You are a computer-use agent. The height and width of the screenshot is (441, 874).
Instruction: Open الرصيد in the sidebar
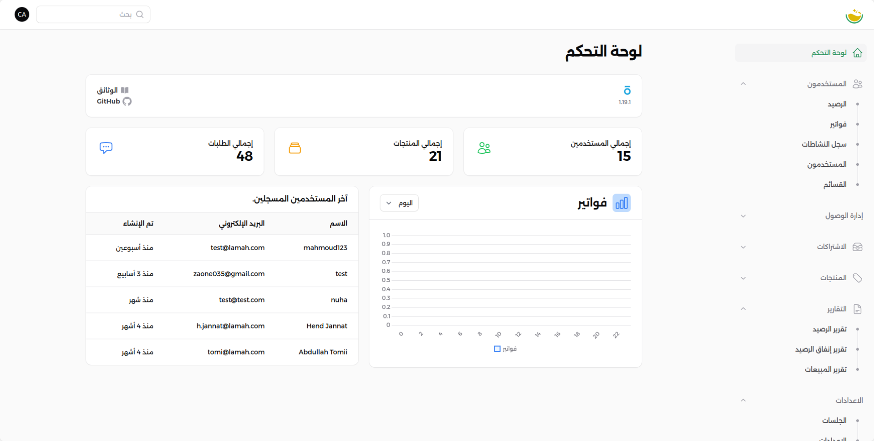[x=837, y=104]
